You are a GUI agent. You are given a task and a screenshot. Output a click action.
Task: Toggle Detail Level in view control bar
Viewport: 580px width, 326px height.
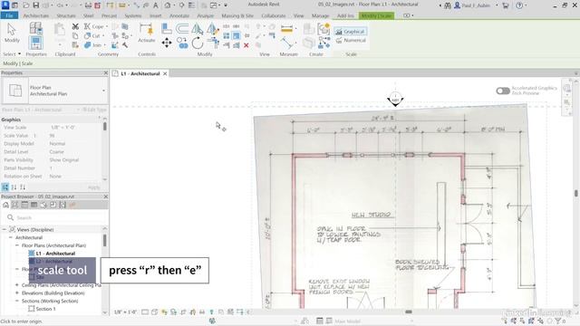point(145,312)
